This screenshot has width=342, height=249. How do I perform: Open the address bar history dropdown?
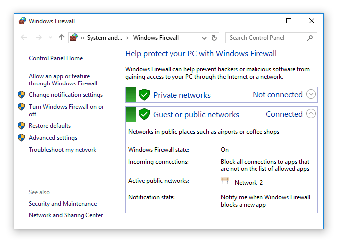click(204, 38)
